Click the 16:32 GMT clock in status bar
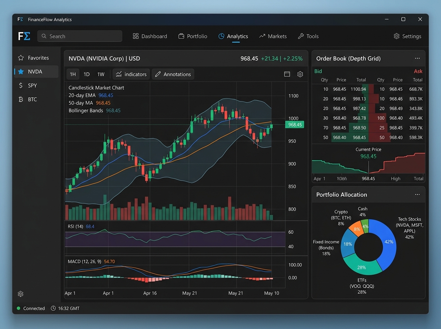The width and height of the screenshot is (441, 329). (x=65, y=308)
